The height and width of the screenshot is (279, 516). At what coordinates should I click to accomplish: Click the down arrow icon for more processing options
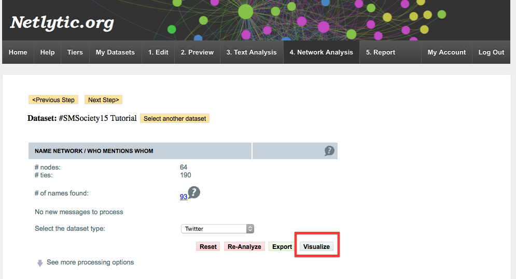click(x=40, y=263)
